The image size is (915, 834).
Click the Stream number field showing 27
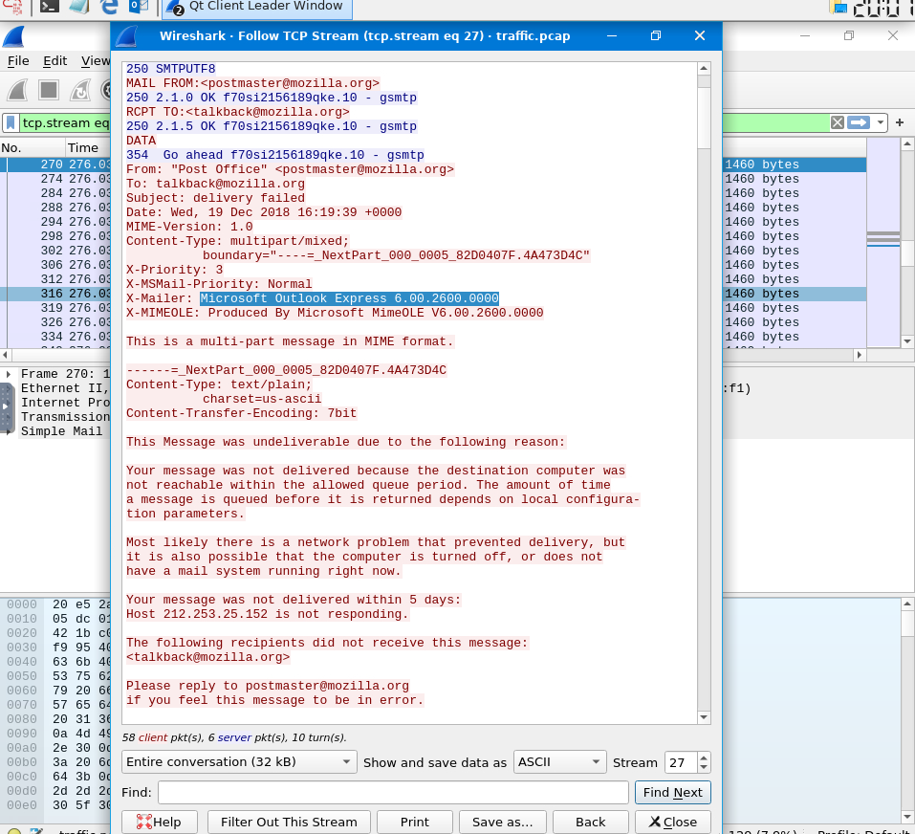pyautogui.click(x=681, y=762)
